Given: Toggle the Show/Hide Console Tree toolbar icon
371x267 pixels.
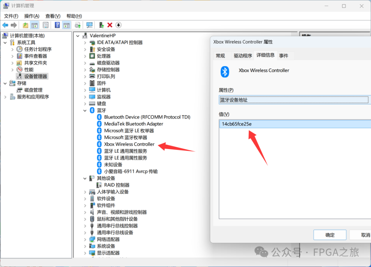Looking at the screenshot, I should 35,25.
